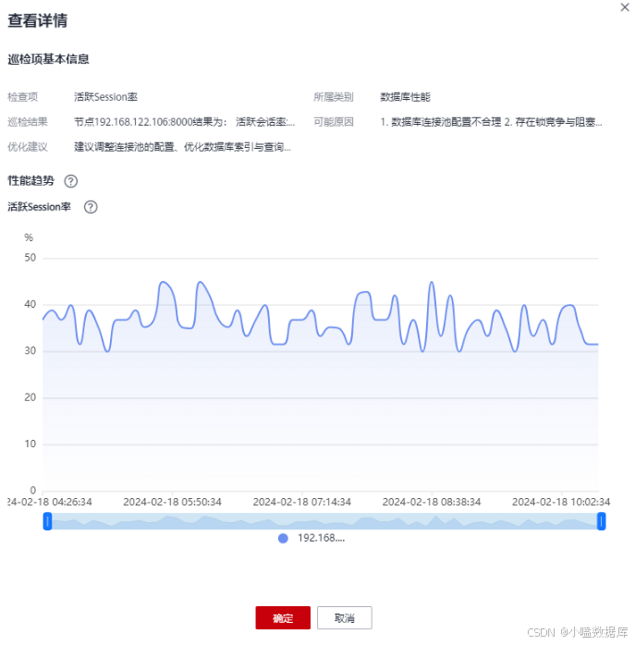Click the 2024-02-18 08:38:34 axis label

coord(432,503)
